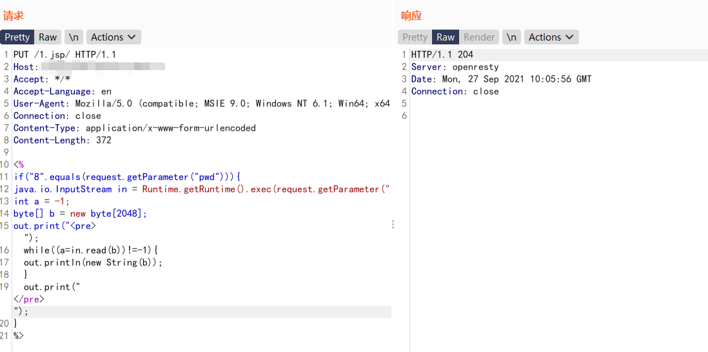Click the Accept-Language: en header
Viewport: 708px width, 352px height.
[x=63, y=91]
